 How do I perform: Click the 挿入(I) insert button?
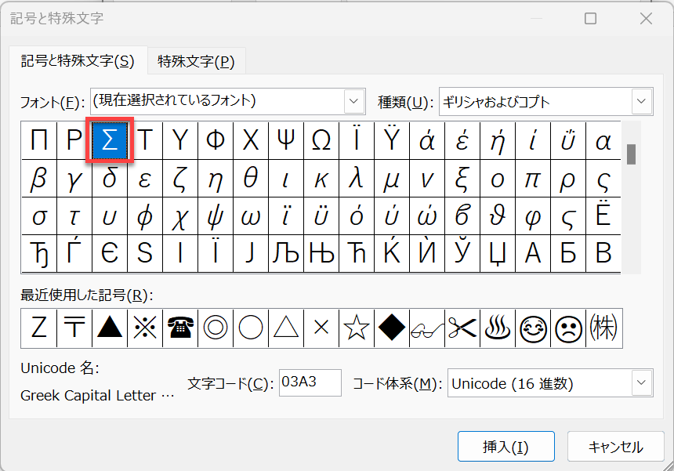click(x=506, y=447)
